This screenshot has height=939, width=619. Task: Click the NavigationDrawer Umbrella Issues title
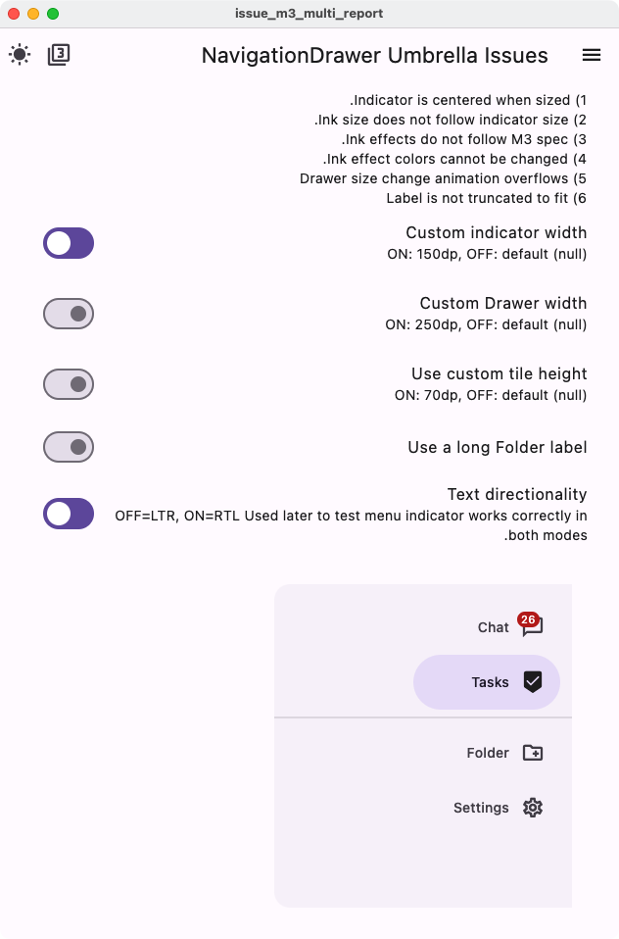point(374,56)
